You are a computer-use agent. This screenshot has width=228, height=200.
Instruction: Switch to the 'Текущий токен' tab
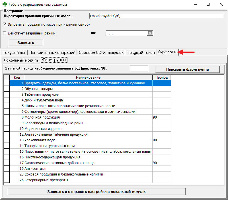click(x=141, y=52)
